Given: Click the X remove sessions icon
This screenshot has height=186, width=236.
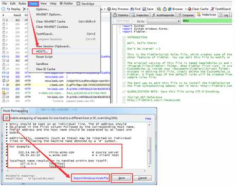Looking at the screenshot, I should (24, 9).
